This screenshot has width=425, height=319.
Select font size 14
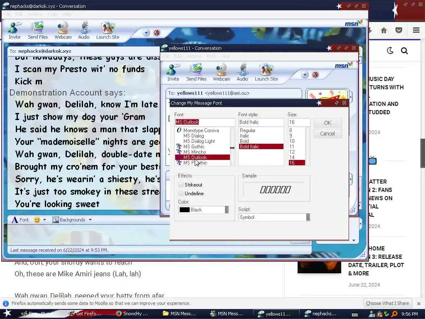[292, 157]
